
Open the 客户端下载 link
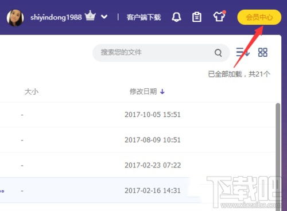pyautogui.click(x=143, y=17)
